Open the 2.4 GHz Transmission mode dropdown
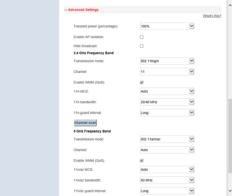This screenshot has width=232, height=196. 167,61
